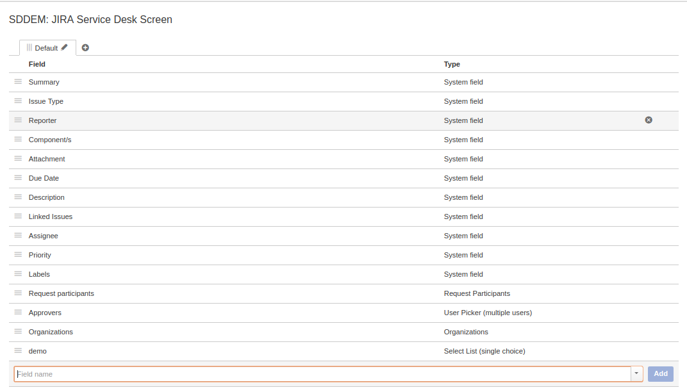Click the Description field row
Viewport: 687px width, 392px height.
pyautogui.click(x=47, y=197)
